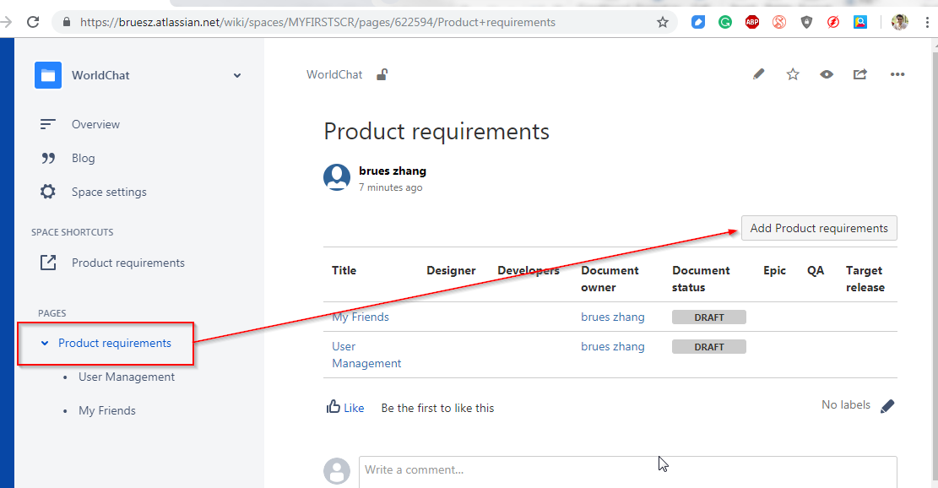Open the My Friends link in the table

pyautogui.click(x=361, y=317)
